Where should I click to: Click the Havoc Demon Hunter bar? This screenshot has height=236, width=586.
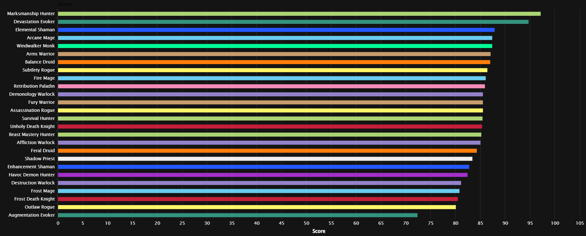coord(263,175)
